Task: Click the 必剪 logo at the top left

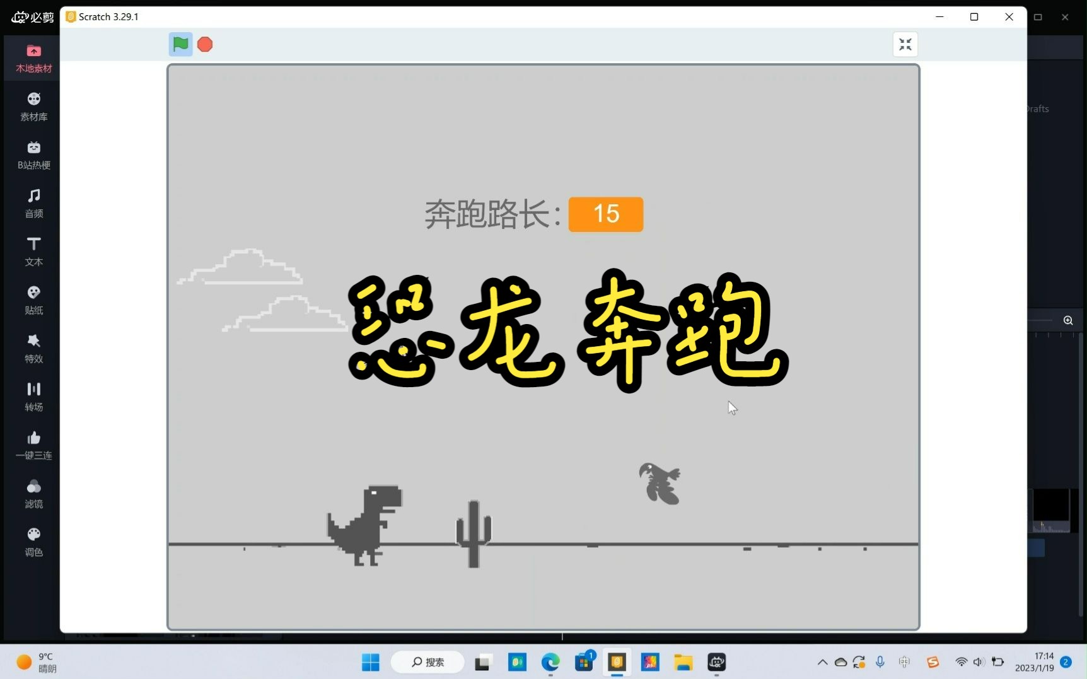Action: [33, 17]
